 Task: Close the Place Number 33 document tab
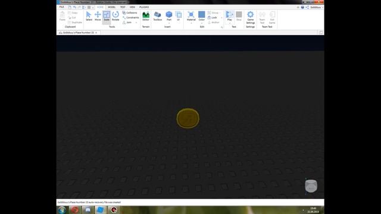[96, 33]
